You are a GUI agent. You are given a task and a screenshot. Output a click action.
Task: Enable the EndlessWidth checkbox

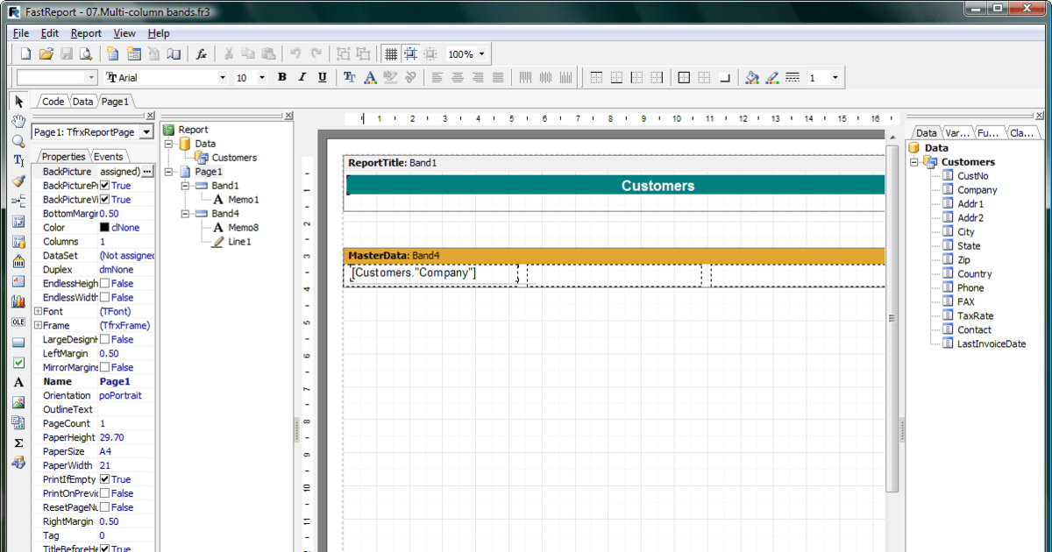click(x=105, y=298)
